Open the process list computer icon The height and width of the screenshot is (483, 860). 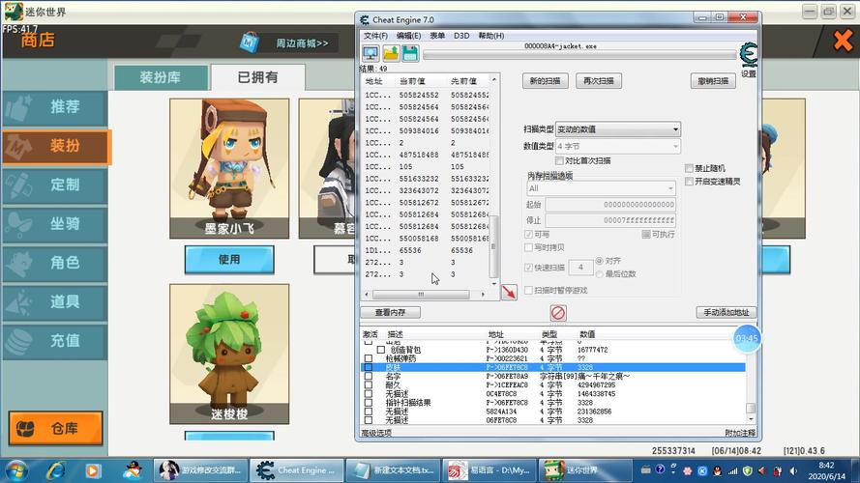tap(371, 54)
